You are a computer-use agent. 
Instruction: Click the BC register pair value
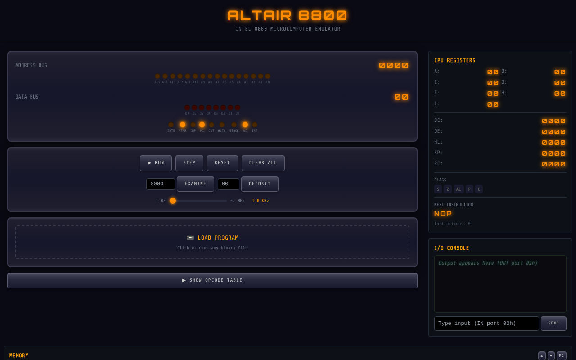[x=553, y=121]
